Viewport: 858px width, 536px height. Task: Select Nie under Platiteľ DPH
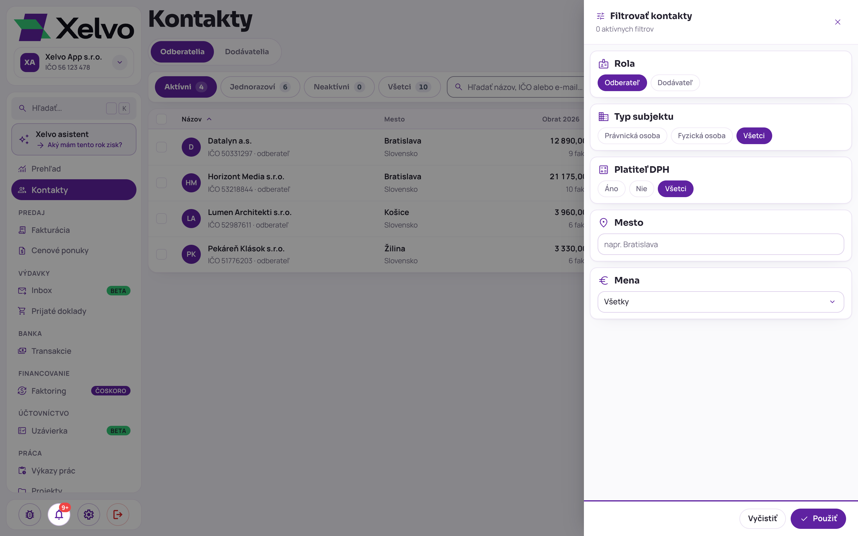coord(641,188)
